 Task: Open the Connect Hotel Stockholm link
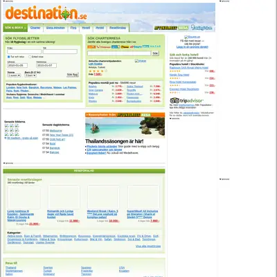(x=184, y=89)
